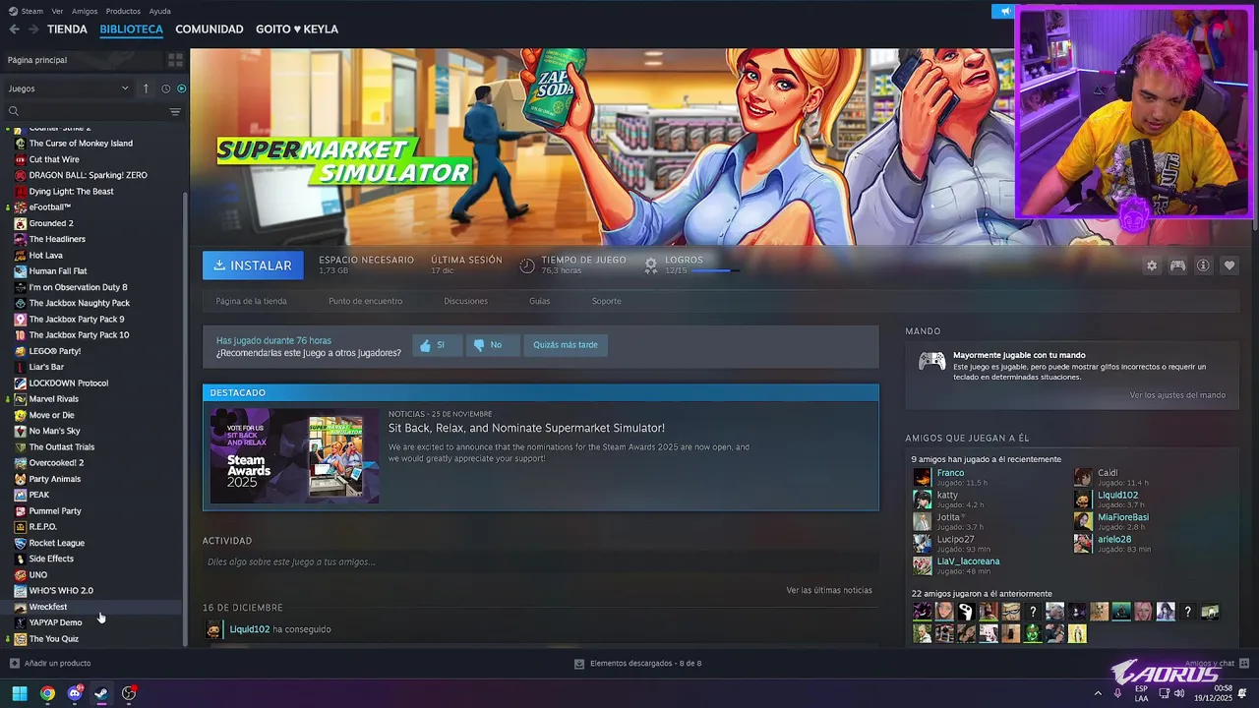1259x708 pixels.
Task: Open Discusiones link
Action: (x=465, y=301)
